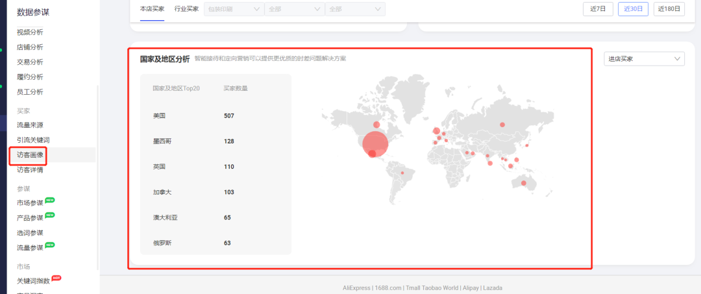
Task: Click the Australia bubble on map
Action: [524, 183]
